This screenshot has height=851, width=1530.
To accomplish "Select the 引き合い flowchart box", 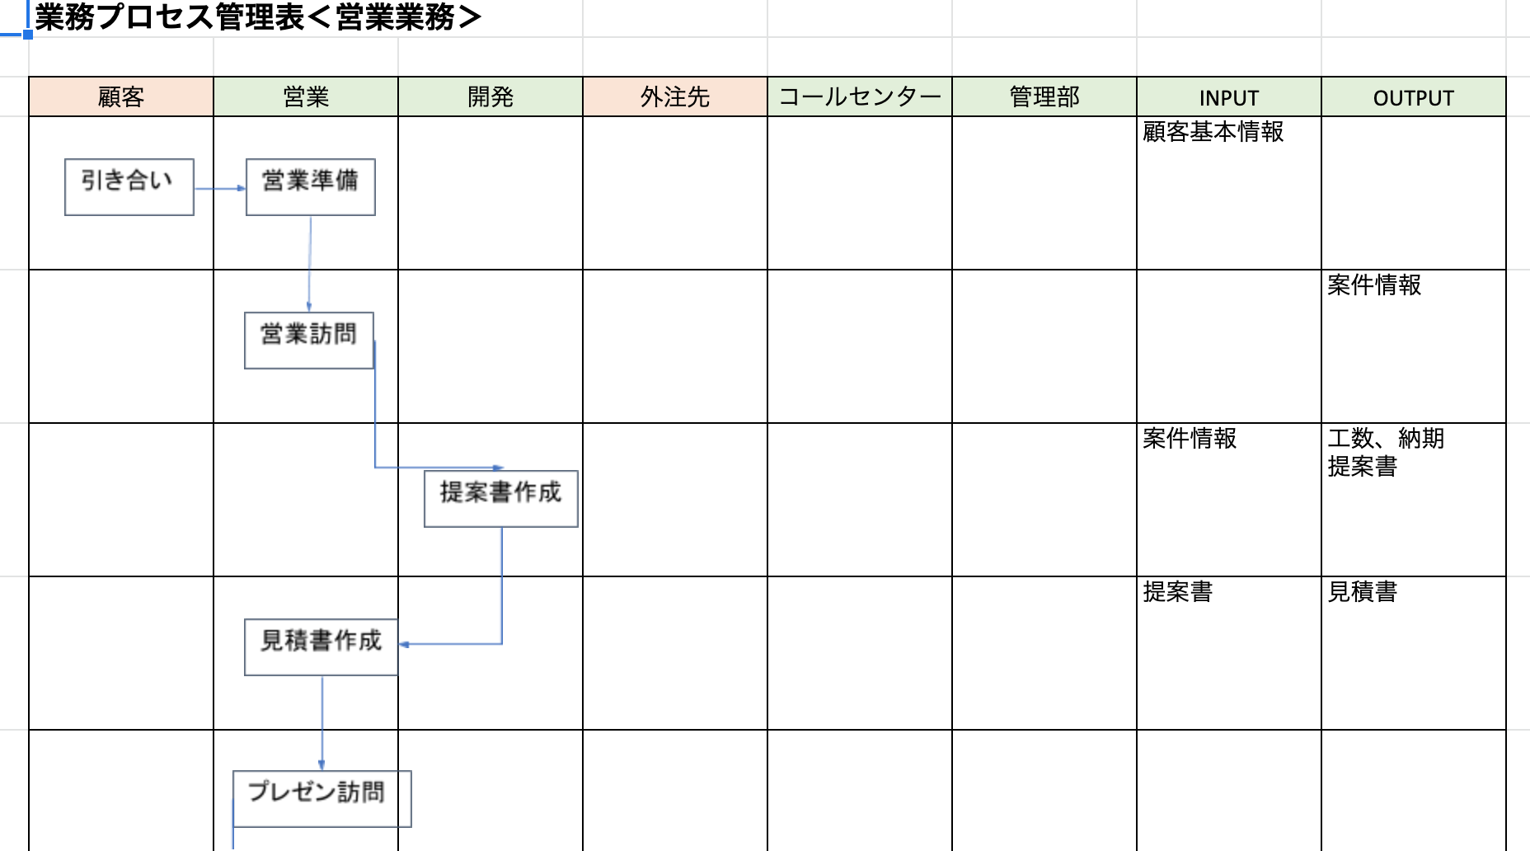I will (x=129, y=187).
